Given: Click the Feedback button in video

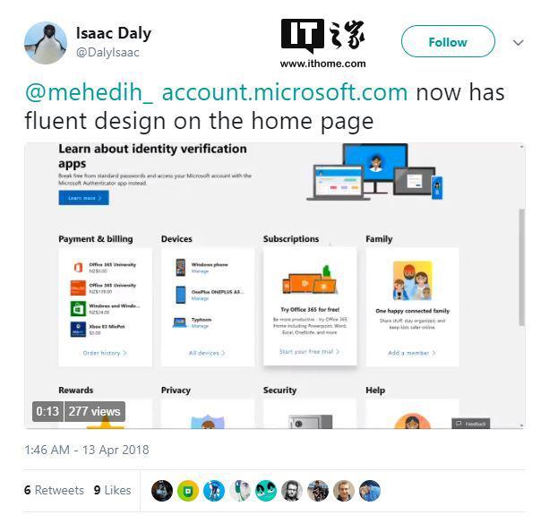Looking at the screenshot, I should 471,423.
